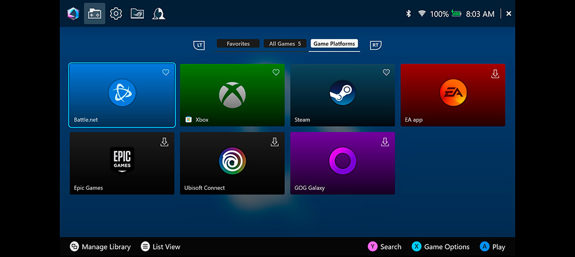Image resolution: width=575 pixels, height=257 pixels.
Task: Click the LT previous-tab indicator
Action: (x=199, y=45)
